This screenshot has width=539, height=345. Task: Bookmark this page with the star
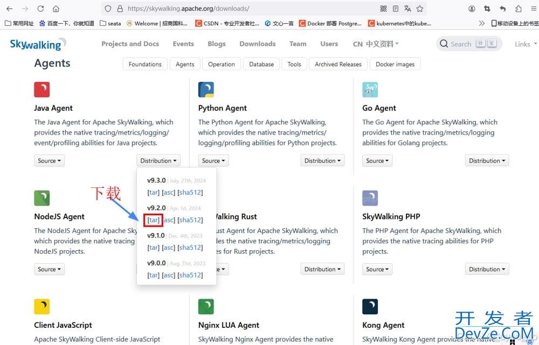pos(420,9)
